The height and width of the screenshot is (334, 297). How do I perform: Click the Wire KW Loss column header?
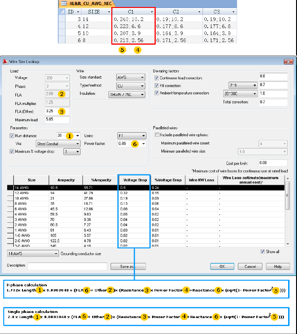[x=202, y=180]
